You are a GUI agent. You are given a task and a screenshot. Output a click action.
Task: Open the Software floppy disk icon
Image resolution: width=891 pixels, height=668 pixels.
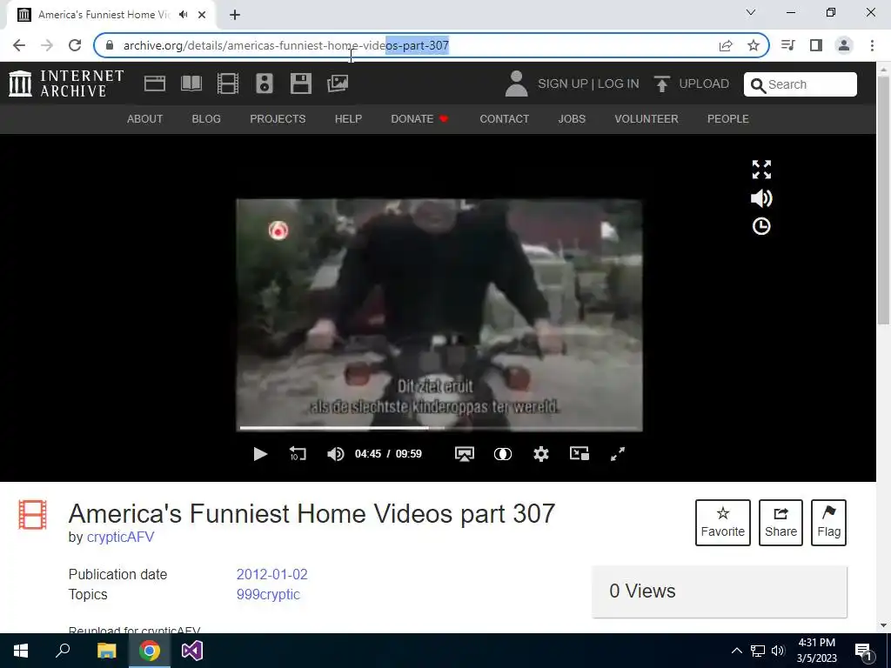point(300,83)
